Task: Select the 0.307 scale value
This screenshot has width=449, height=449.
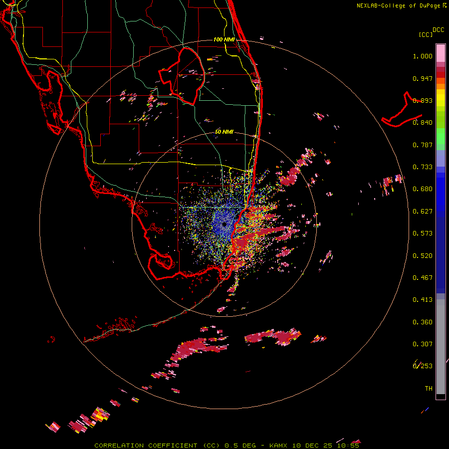Action: point(423,344)
